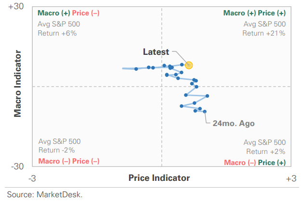302x203 pixels.
Task: Click the Avg S&P 500 Return +21% text
Action: coord(264,28)
